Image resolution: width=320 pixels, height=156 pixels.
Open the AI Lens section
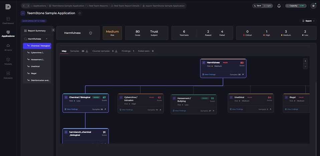(x=8, y=48)
